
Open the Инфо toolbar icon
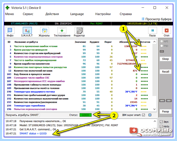(10, 31)
